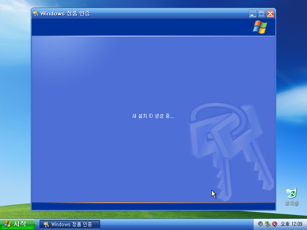This screenshot has height=230, width=307.
Task: Click the red security shield tray icon
Action: pos(275,224)
